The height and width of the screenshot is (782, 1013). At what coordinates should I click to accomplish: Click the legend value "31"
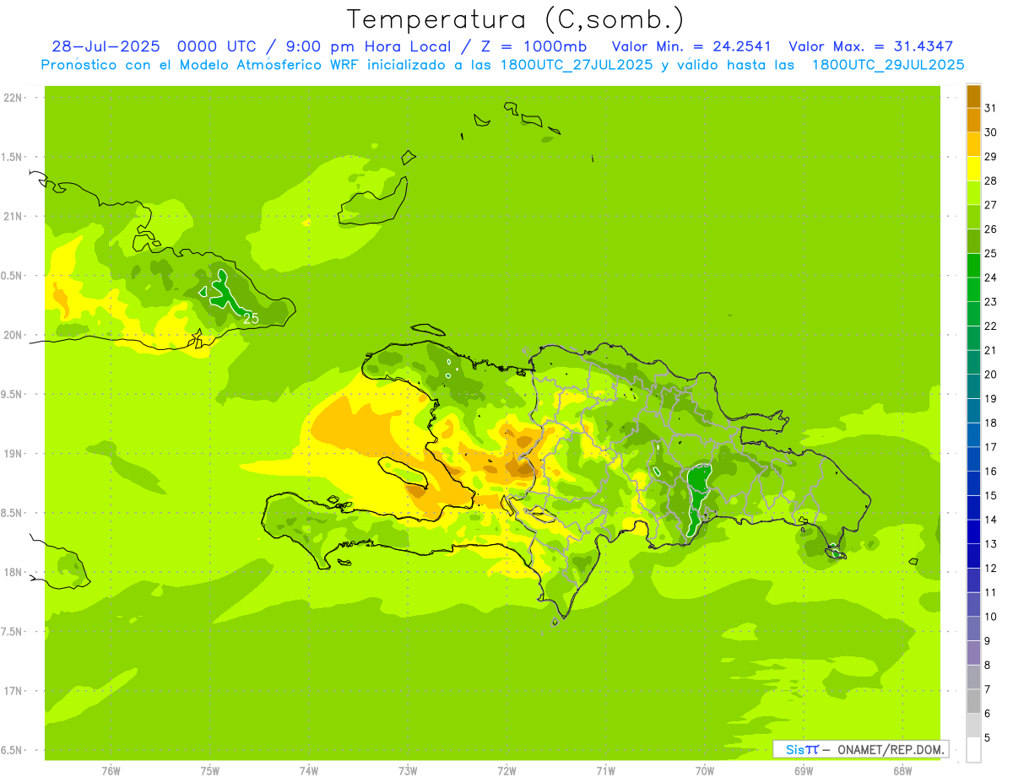990,108
